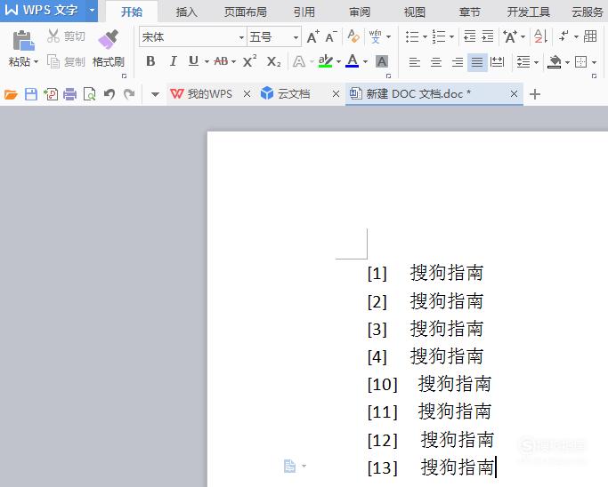The image size is (608, 487).
Task: Click the phonetic guide wén icon
Action: (376, 36)
